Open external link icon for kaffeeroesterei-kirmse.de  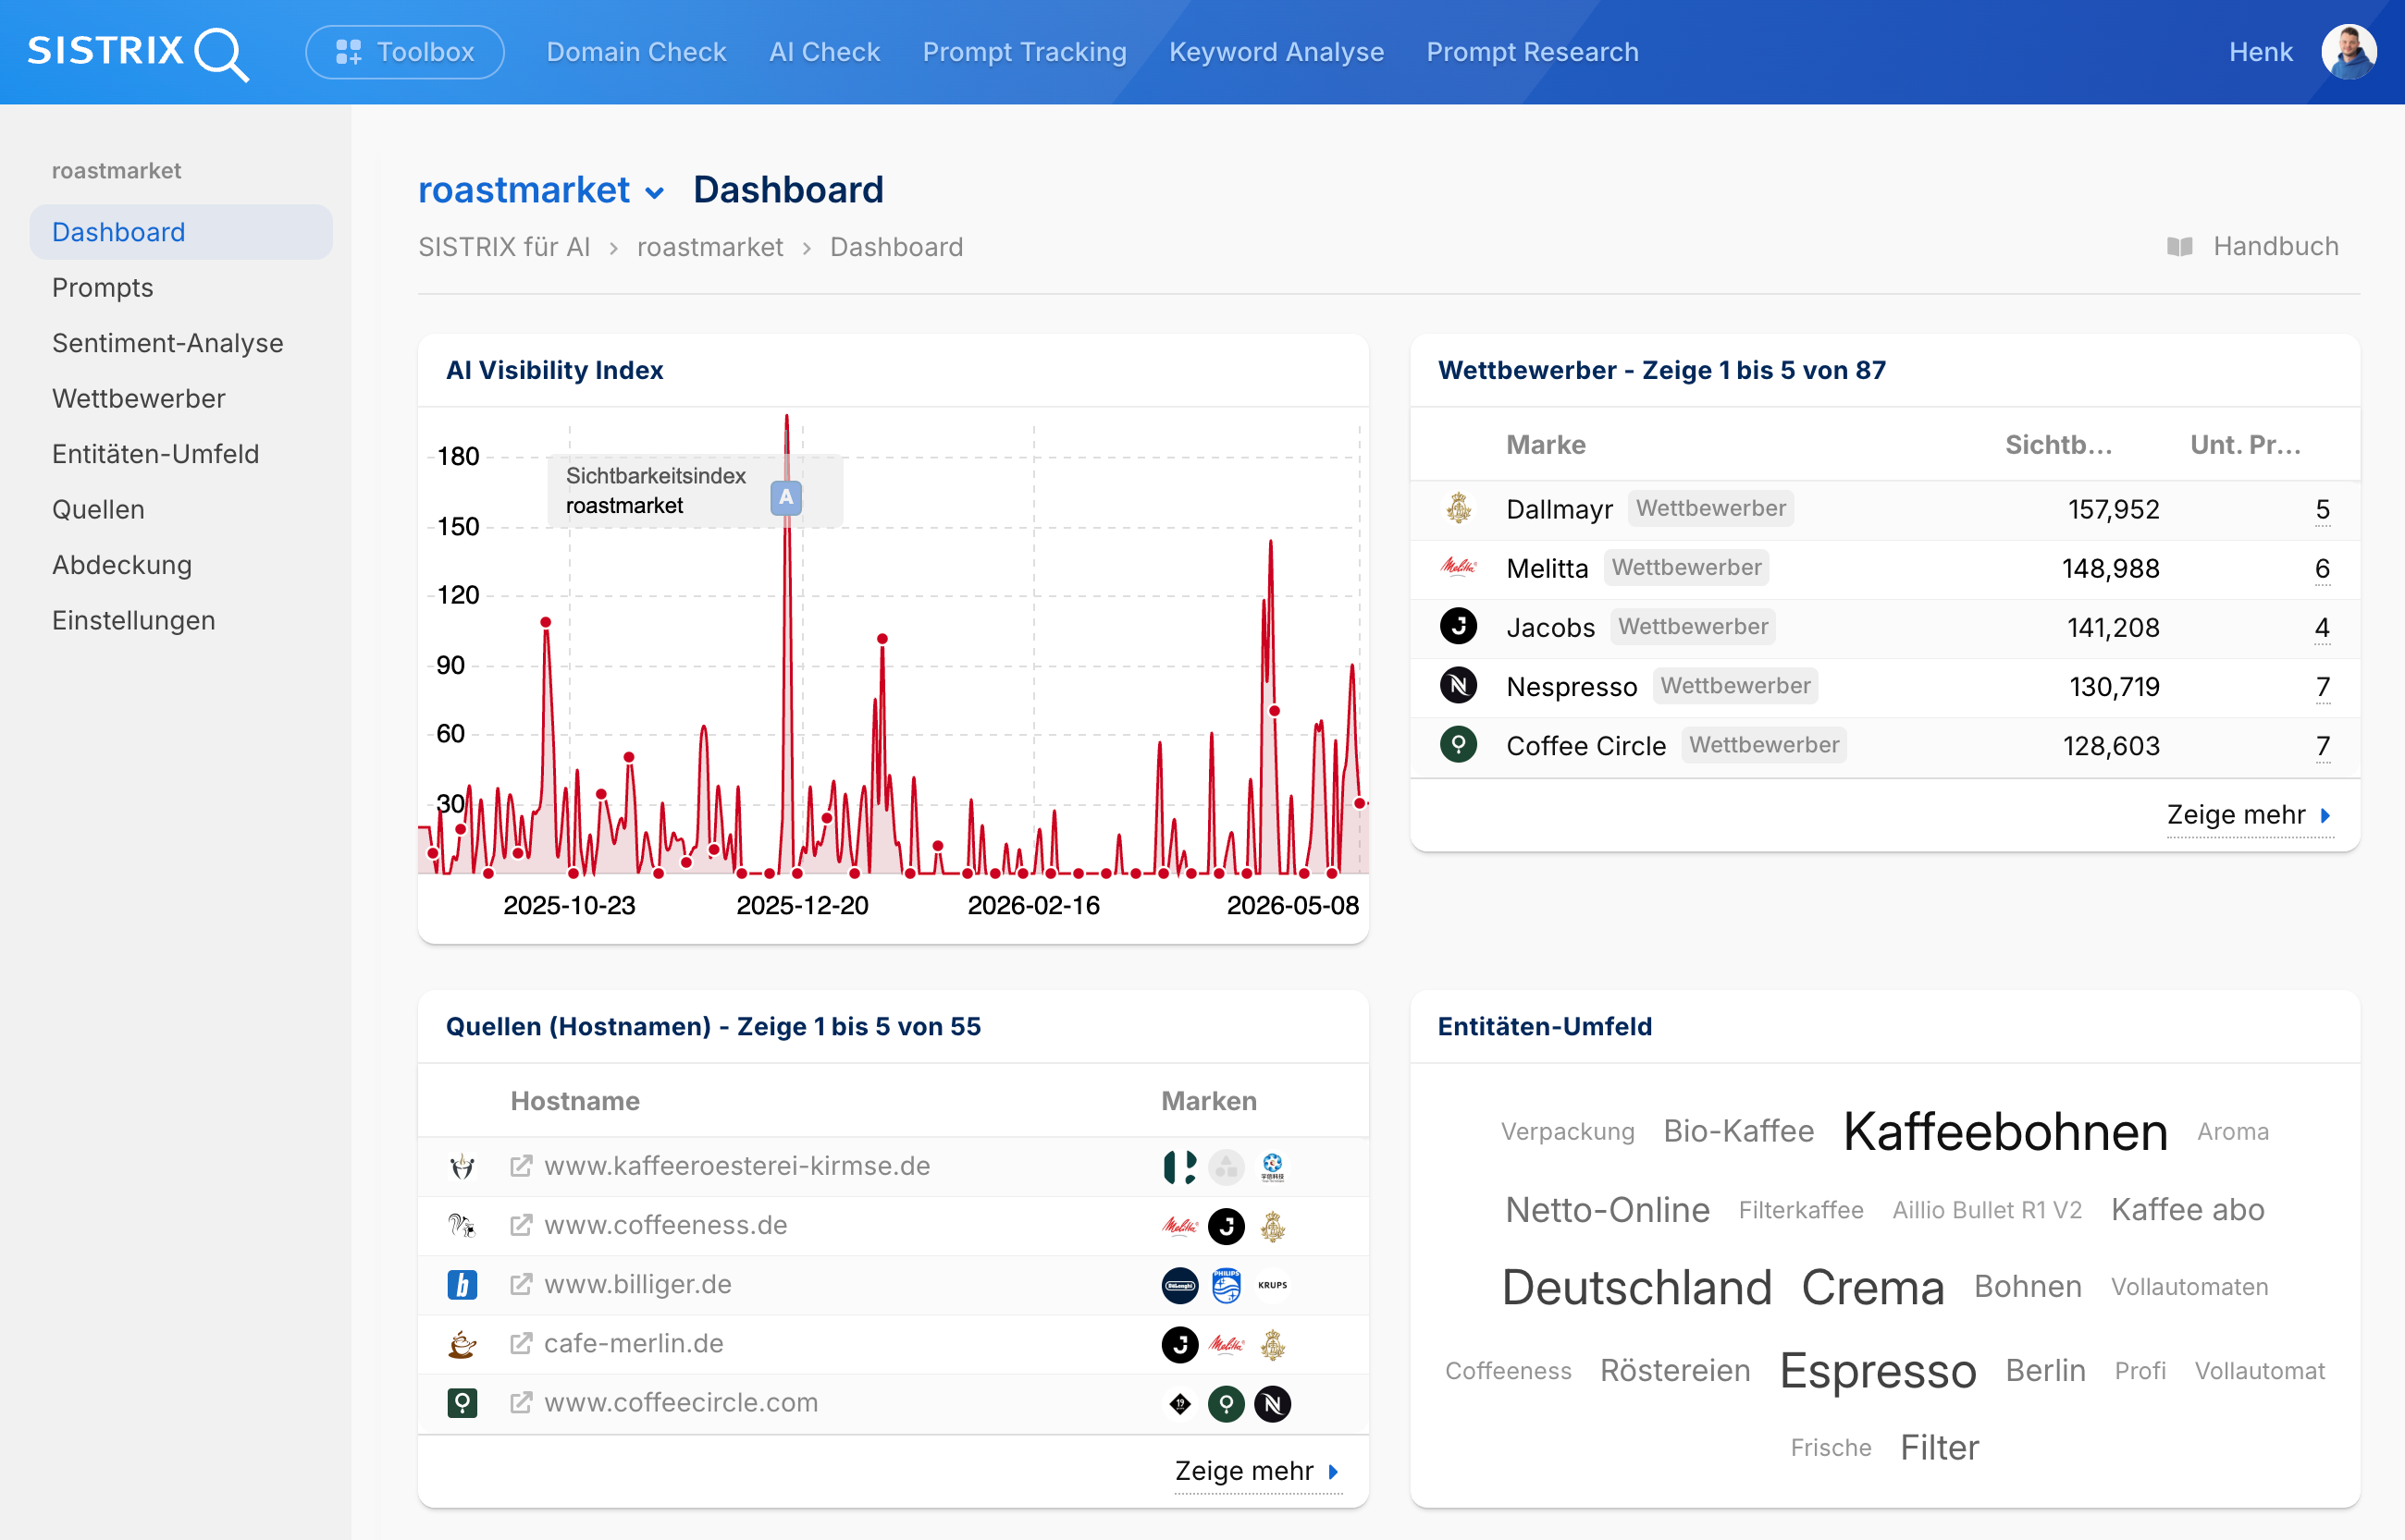(520, 1166)
